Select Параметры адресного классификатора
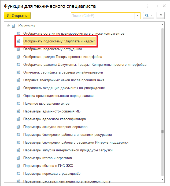The image size is (170, 186). 54,119
